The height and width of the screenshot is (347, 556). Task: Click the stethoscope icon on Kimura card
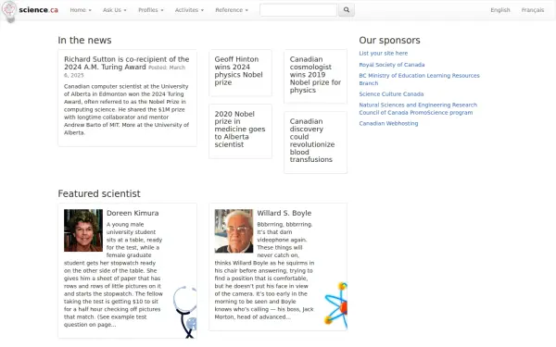pos(185,312)
